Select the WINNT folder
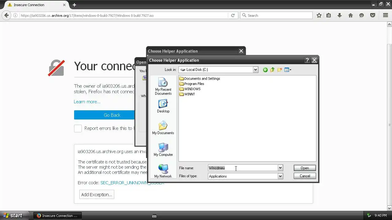The width and height of the screenshot is (392, 220). (x=187, y=94)
